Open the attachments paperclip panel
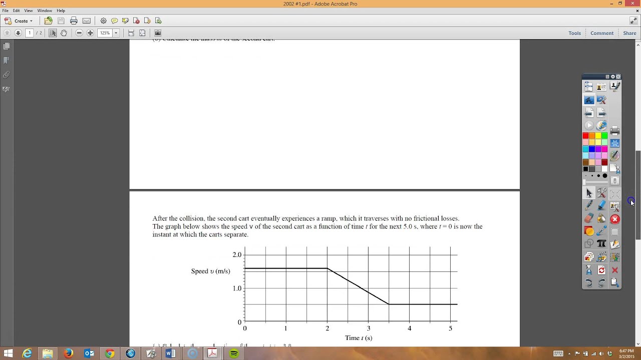This screenshot has width=641, height=360. (x=7, y=75)
